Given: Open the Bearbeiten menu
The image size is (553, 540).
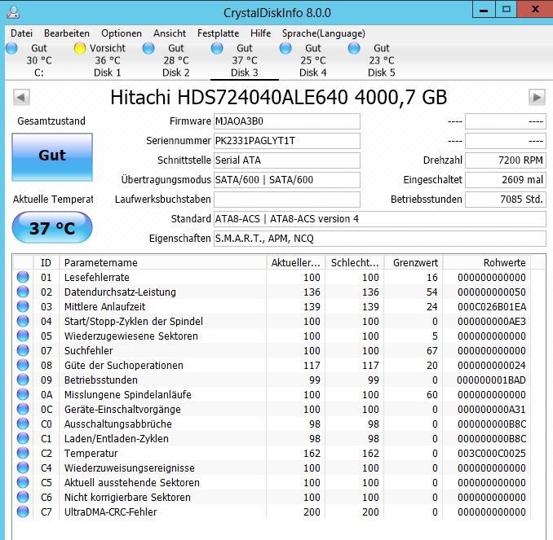Looking at the screenshot, I should click(67, 33).
